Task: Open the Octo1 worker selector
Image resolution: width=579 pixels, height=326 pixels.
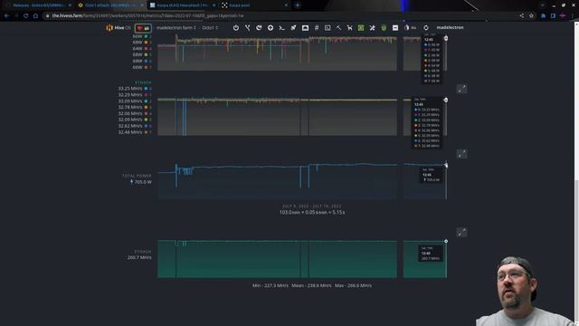Action: tap(210, 28)
